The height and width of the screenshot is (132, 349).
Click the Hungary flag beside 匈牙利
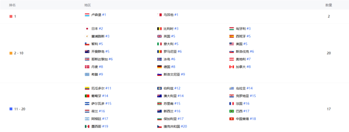[232, 29]
